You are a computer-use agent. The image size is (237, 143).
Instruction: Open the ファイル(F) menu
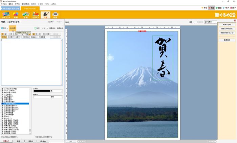click(x=3, y=4)
